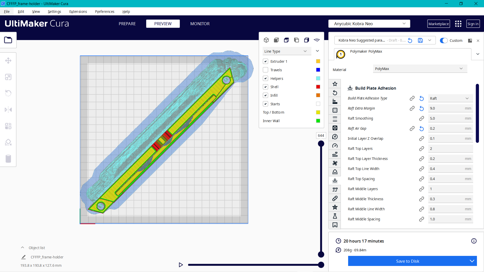Enable the Travels line type
The width and height of the screenshot is (484, 272).
[x=265, y=70]
